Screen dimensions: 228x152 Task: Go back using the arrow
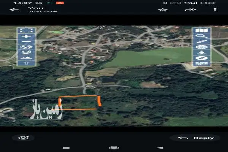[14, 10]
